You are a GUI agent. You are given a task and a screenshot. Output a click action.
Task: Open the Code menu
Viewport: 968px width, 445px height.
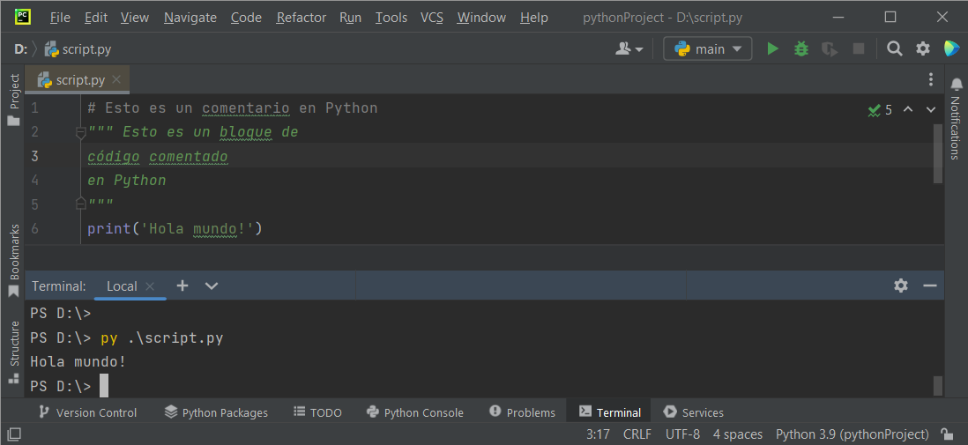tap(246, 18)
